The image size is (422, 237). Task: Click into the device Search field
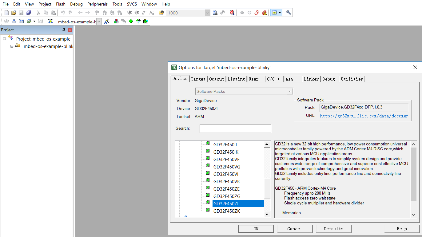(x=235, y=128)
